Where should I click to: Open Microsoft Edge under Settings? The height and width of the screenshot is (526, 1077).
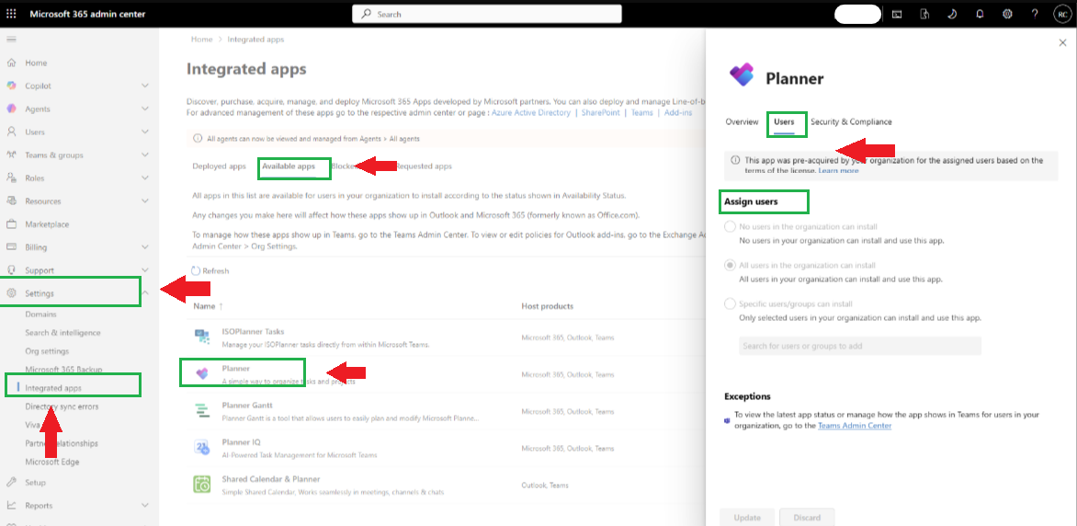click(x=52, y=462)
